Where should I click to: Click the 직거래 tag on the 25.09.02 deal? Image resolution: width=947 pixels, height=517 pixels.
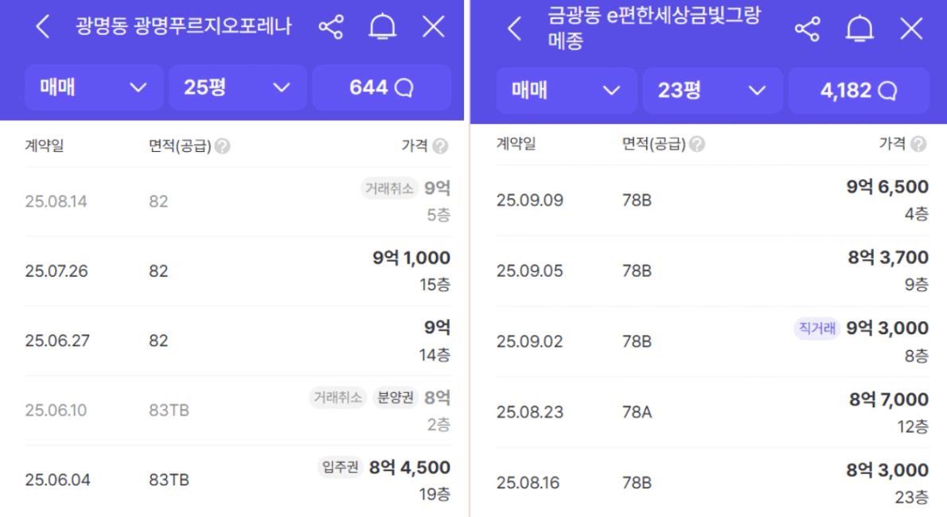[x=816, y=328]
